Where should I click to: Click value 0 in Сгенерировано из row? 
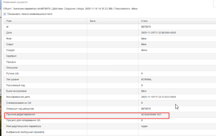coord(142,103)
